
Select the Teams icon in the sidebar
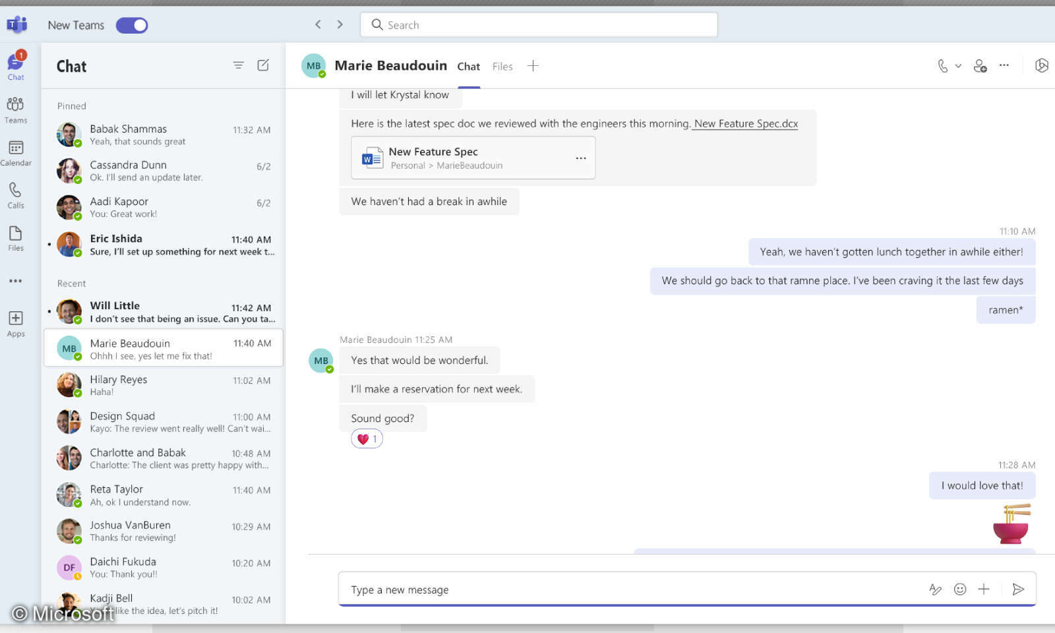point(15,107)
